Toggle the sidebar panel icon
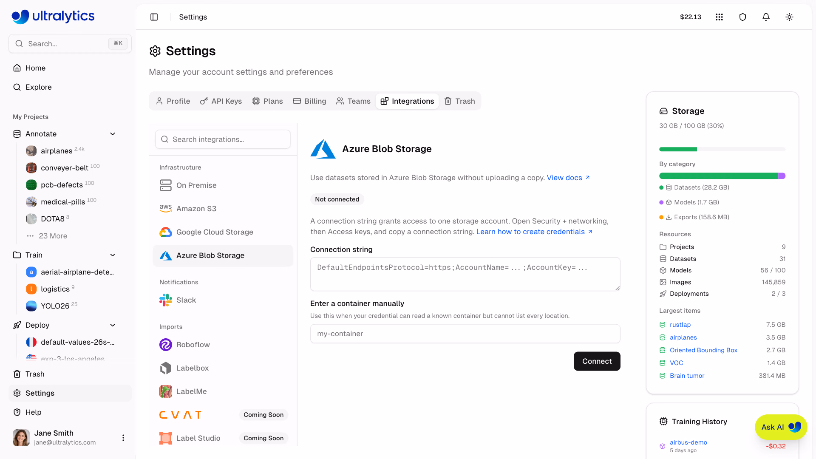The image size is (816, 459). [x=154, y=17]
